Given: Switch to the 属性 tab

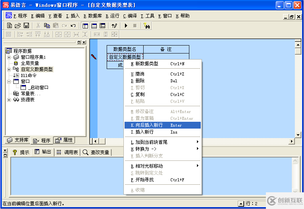Looking at the screenshot, I should [x=64, y=140].
